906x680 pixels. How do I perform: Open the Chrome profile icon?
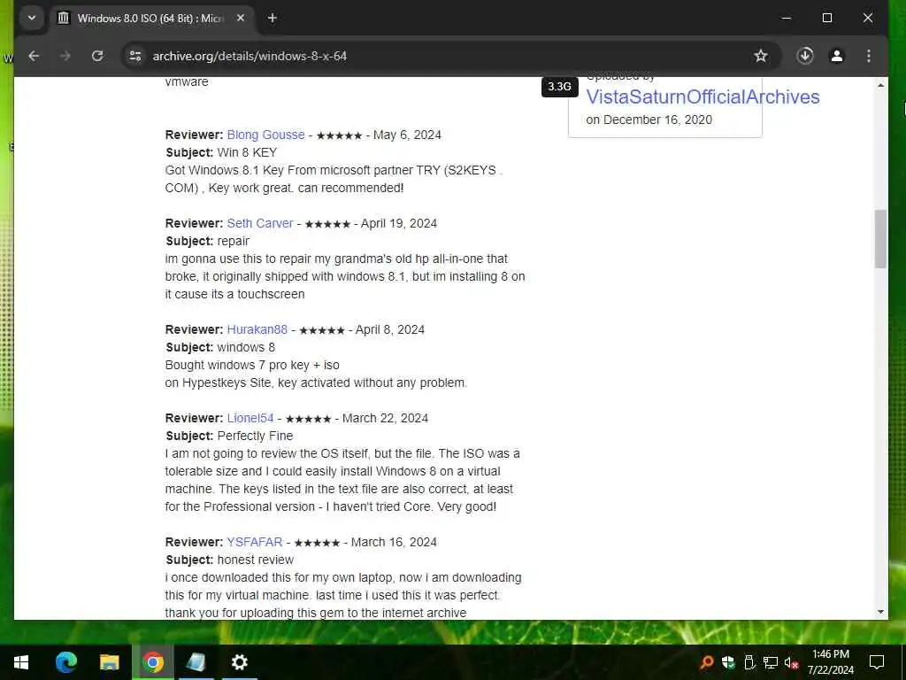click(837, 56)
